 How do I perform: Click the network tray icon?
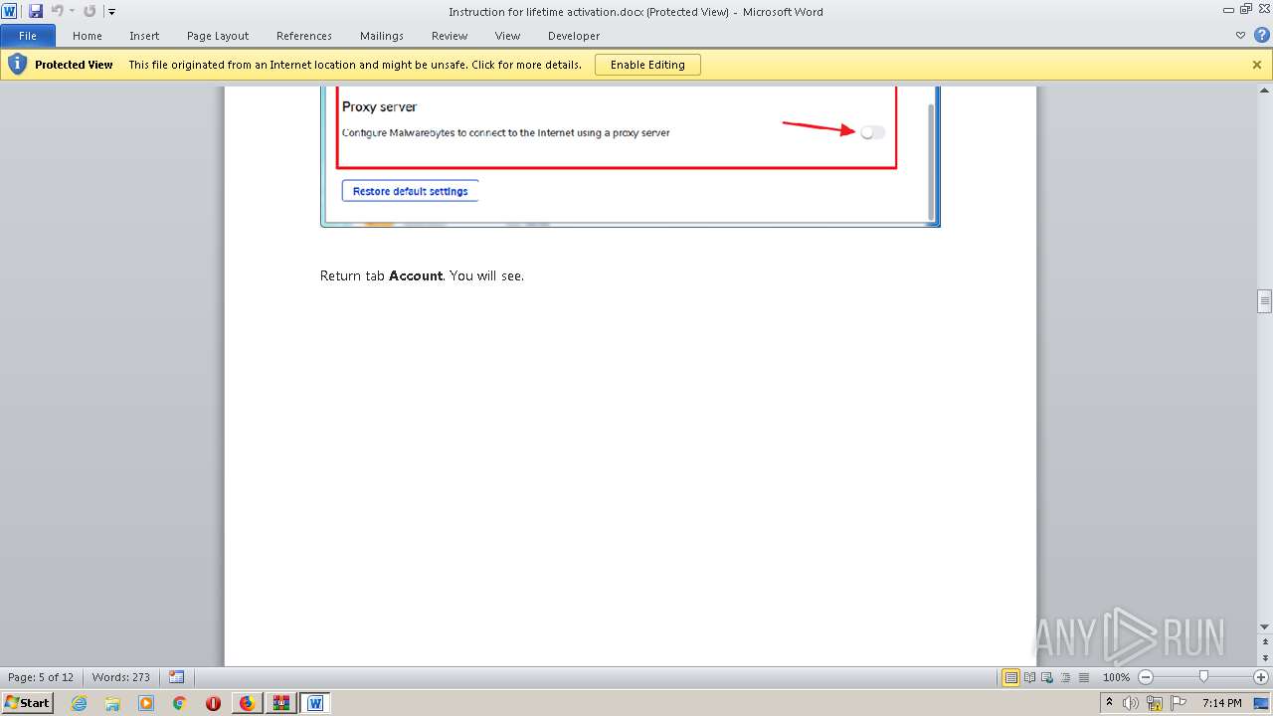click(x=1155, y=703)
